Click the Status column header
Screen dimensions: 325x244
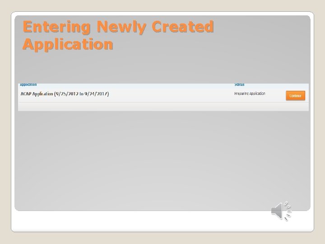239,84
